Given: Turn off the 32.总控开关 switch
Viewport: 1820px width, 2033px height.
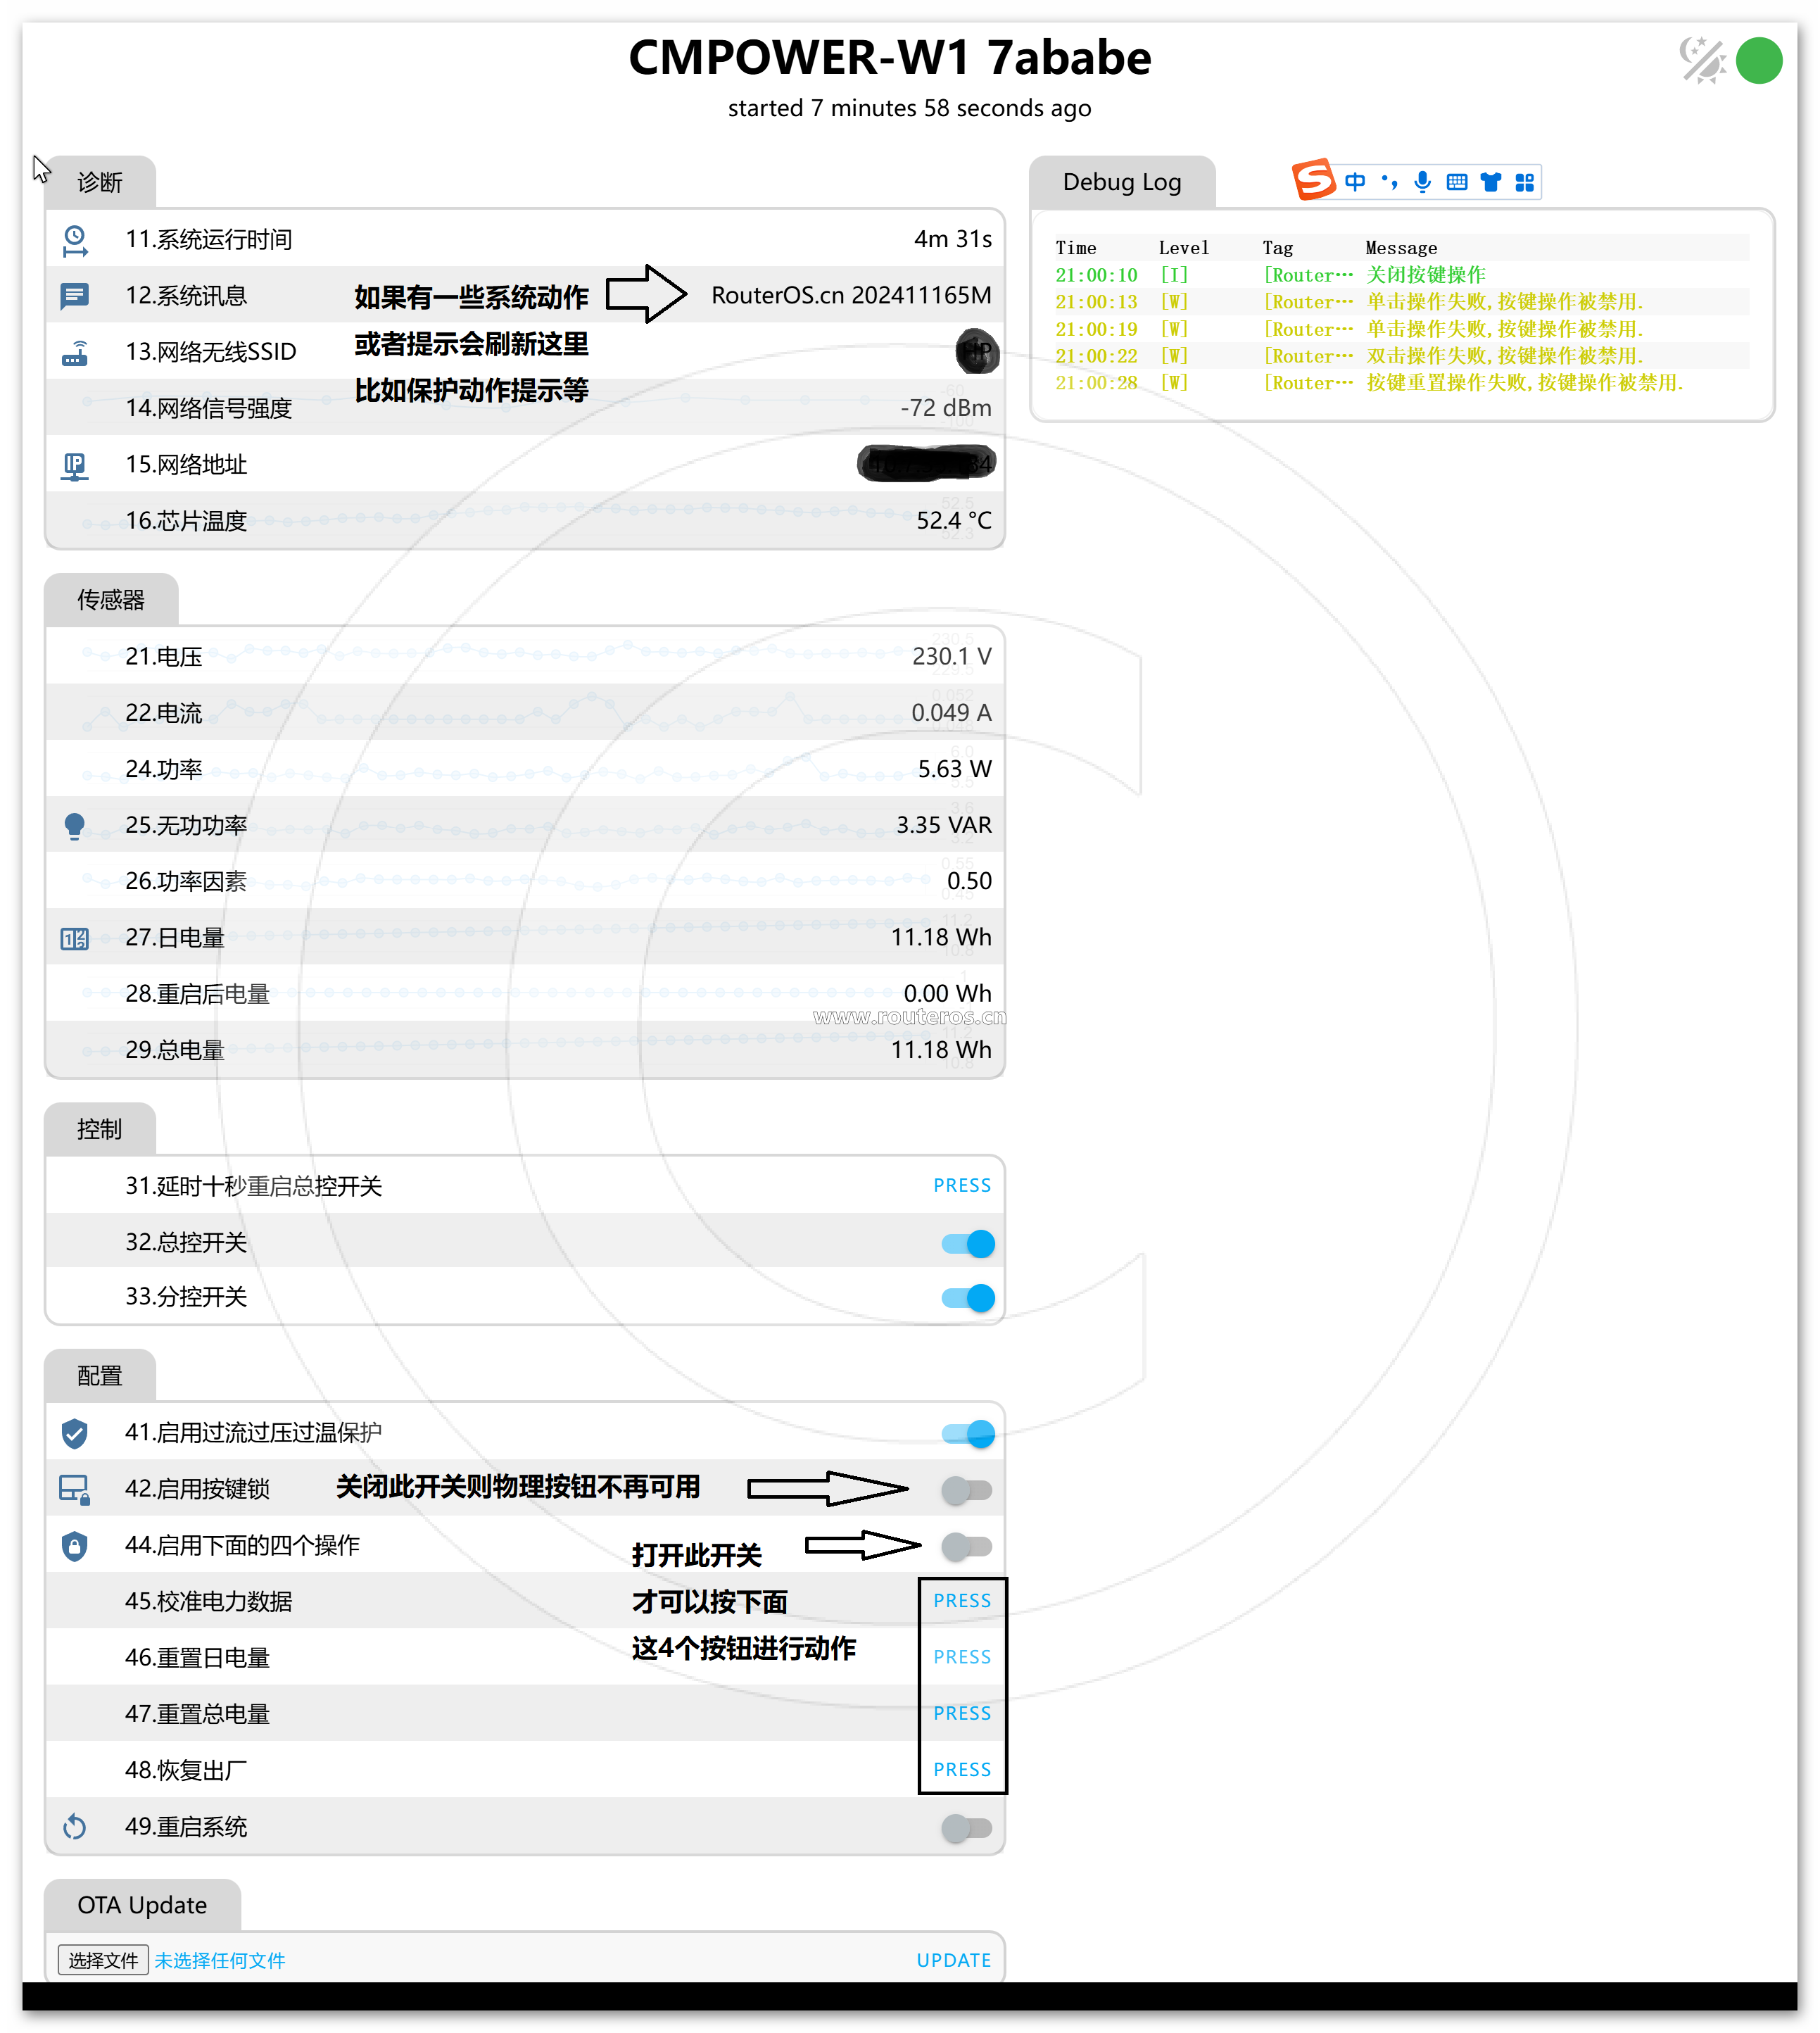Looking at the screenshot, I should [967, 1243].
